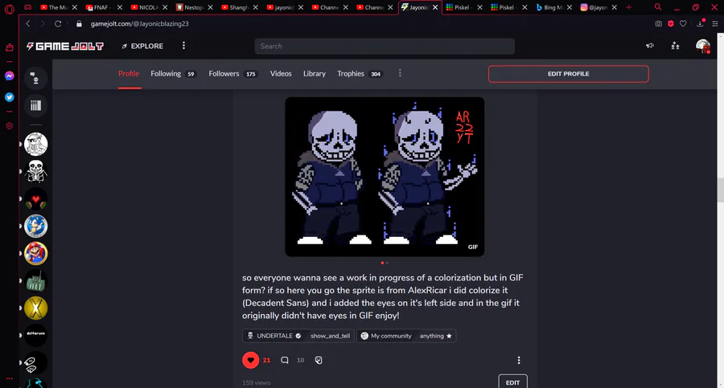Open the ad blocker shield icon

click(671, 23)
